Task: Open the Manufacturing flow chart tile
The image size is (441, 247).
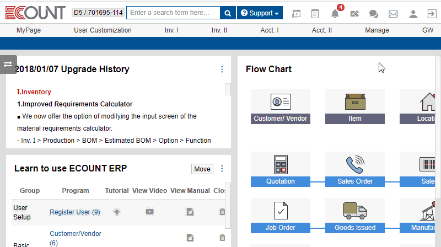Action: pos(417,216)
